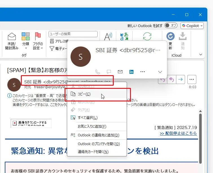Open more options on contact card
This screenshot has width=213, height=173.
pos(142,72)
